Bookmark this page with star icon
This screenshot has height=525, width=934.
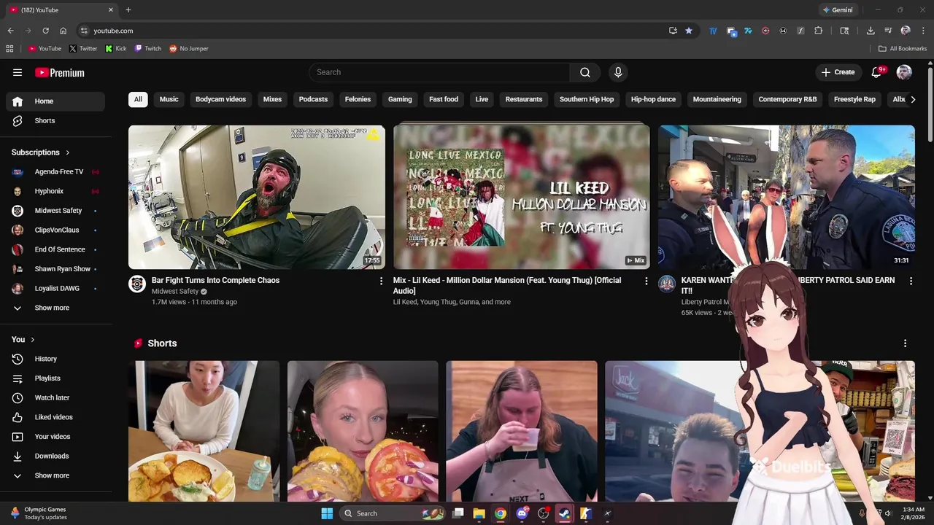[x=689, y=31]
